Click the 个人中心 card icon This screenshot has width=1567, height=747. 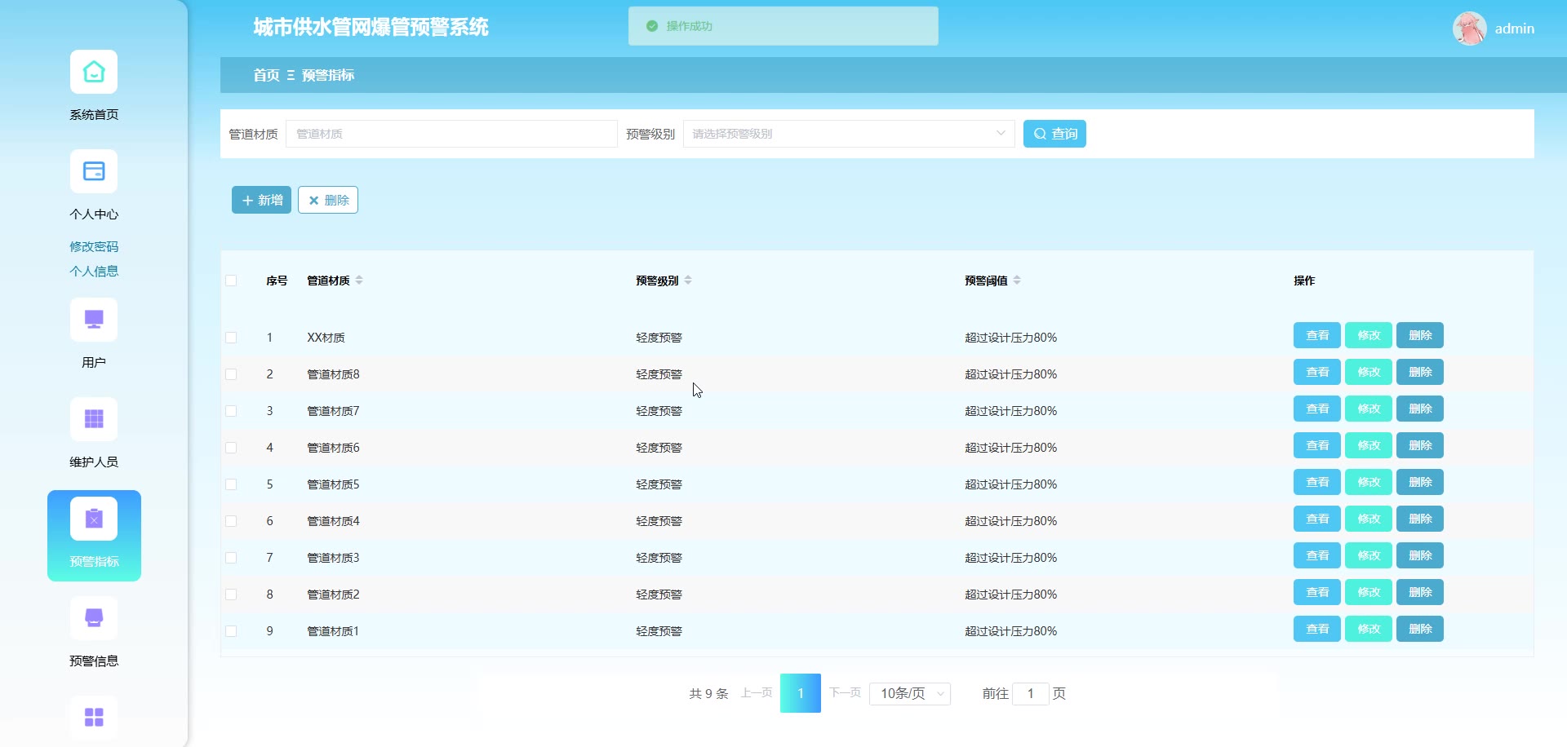(94, 172)
